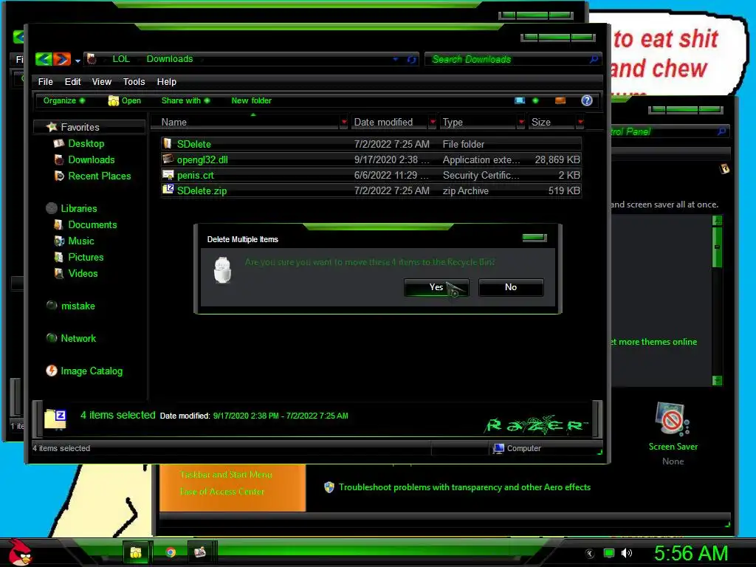Show hidden tray icons arrow

point(589,553)
